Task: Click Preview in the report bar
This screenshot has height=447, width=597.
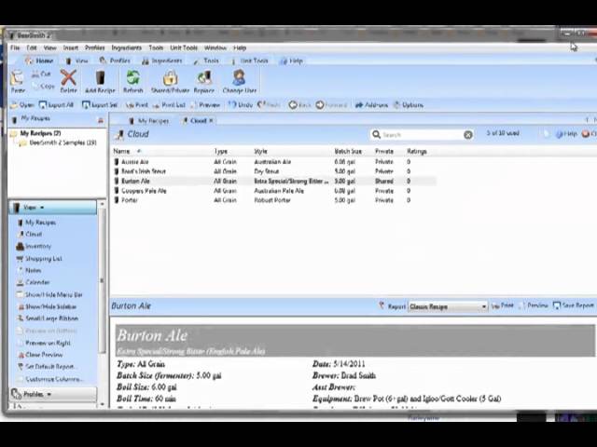Action: [533, 305]
